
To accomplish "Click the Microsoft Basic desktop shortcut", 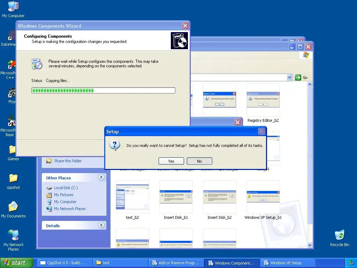I will click(8, 126).
